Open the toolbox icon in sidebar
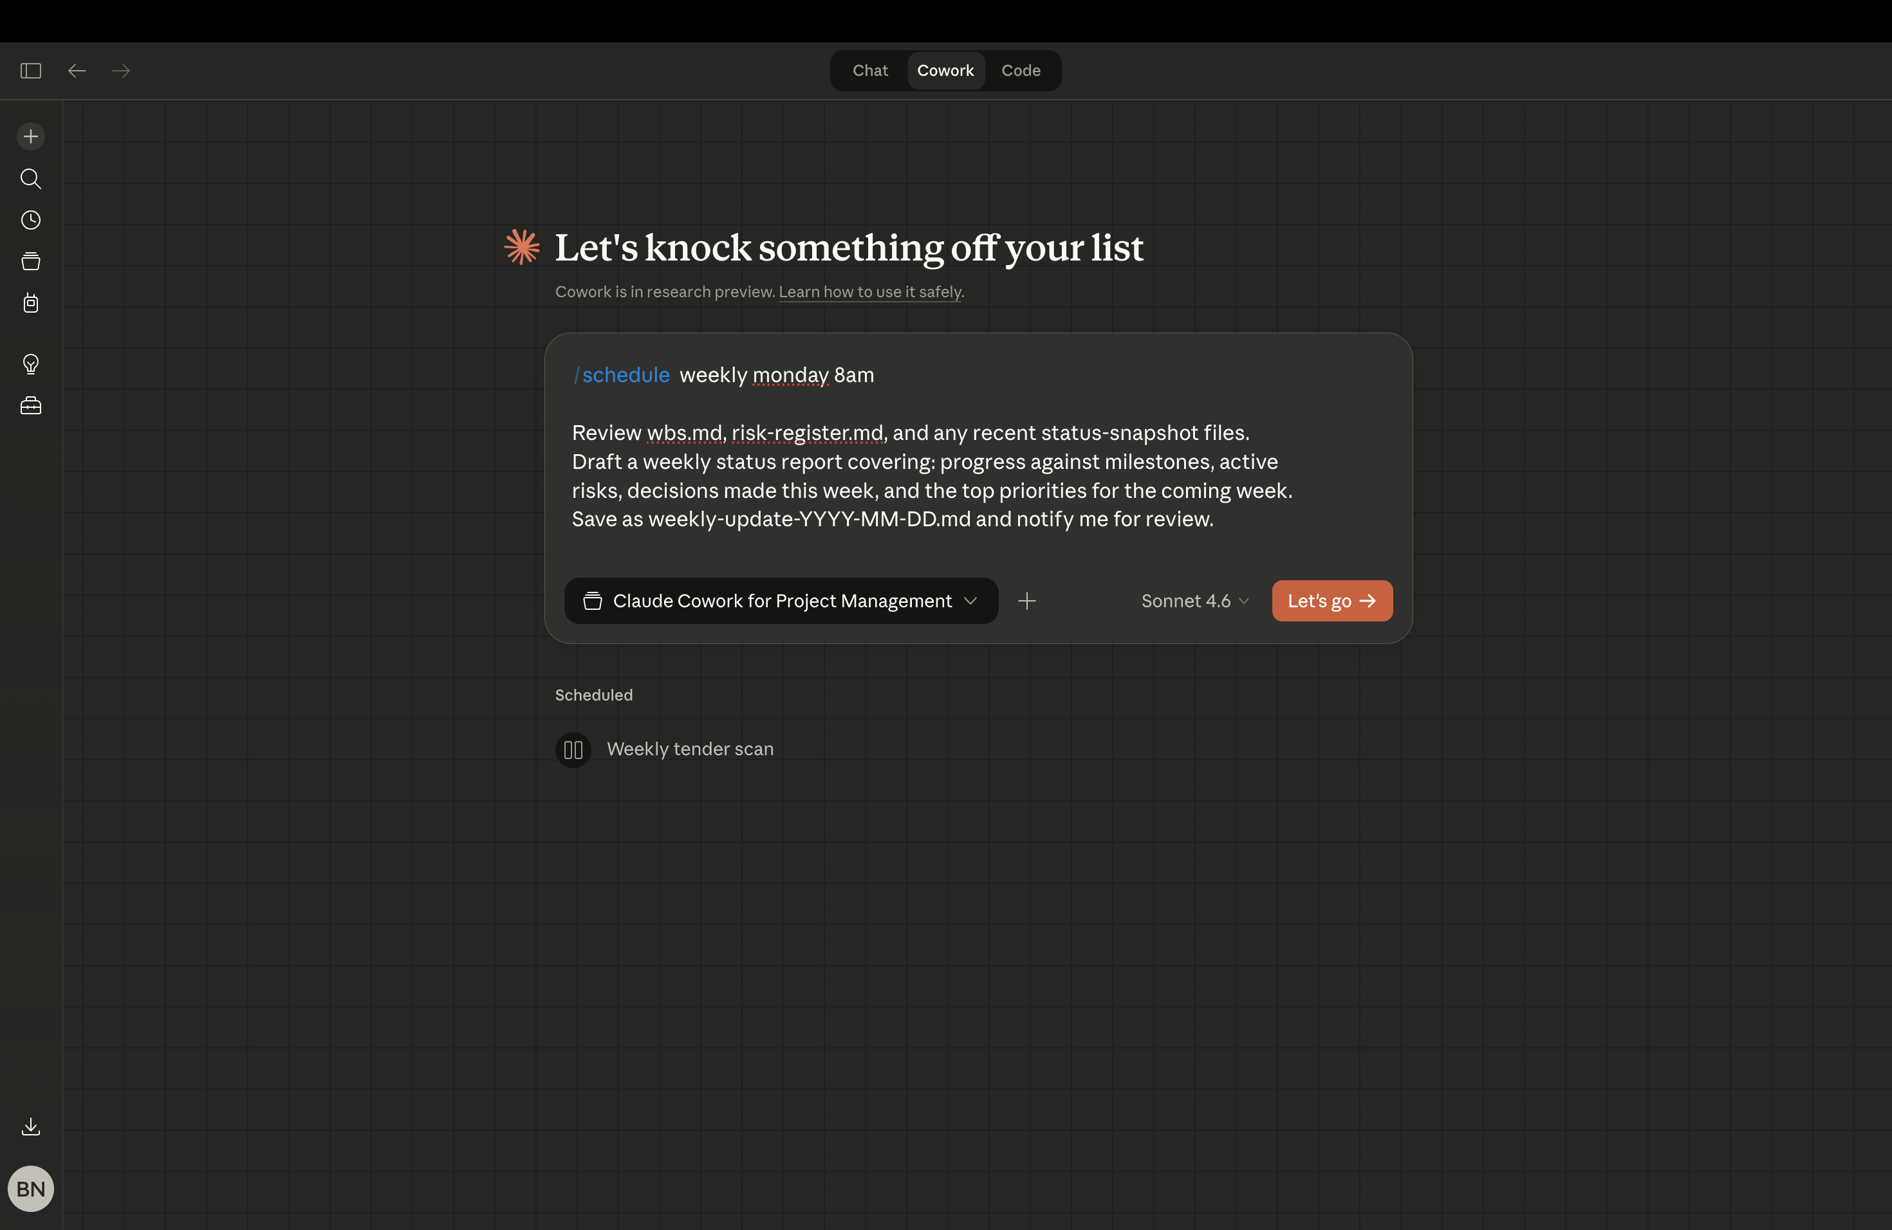1892x1230 pixels. (x=30, y=406)
